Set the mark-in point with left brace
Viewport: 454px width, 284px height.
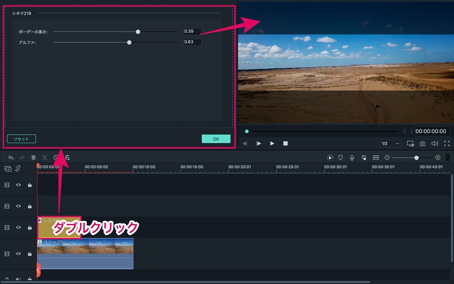(x=405, y=131)
